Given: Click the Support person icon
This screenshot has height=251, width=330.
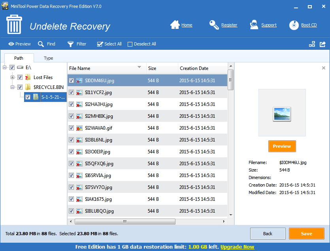Looking at the screenshot, I should [x=254, y=25].
